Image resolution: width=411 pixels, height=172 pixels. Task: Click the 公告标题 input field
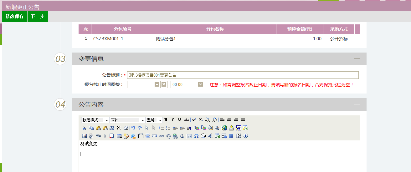[243, 75]
